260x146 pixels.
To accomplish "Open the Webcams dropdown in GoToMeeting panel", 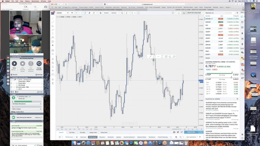I will coord(39,117).
